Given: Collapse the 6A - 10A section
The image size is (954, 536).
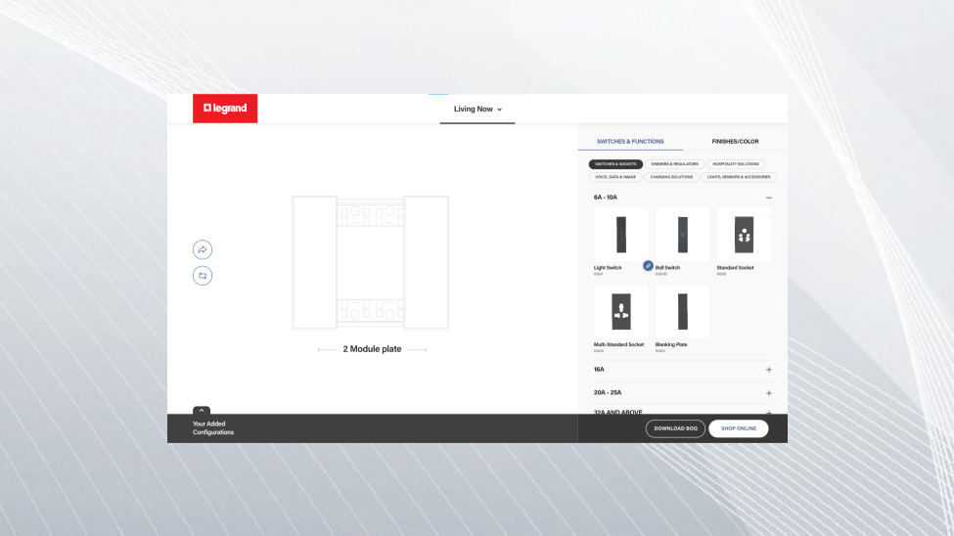Looking at the screenshot, I should click(x=768, y=198).
